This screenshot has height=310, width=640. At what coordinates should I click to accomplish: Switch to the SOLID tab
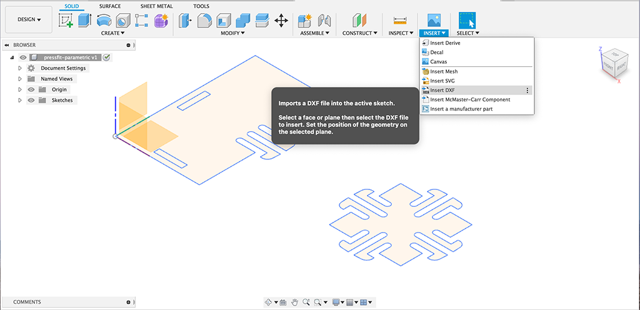[72, 6]
